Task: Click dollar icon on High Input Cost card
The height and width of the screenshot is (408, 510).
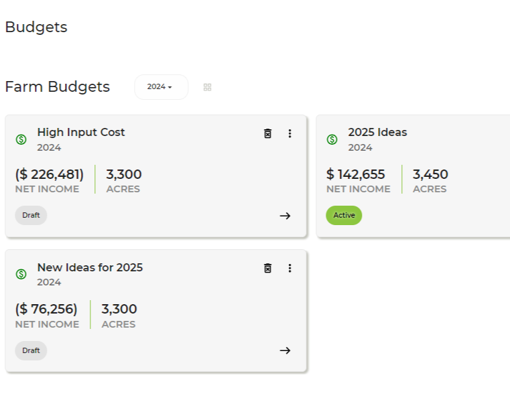Action: click(21, 139)
